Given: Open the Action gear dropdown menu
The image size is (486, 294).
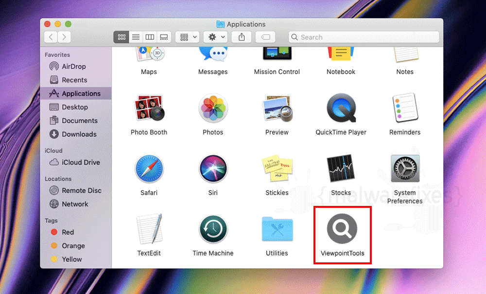Looking at the screenshot, I should (215, 37).
